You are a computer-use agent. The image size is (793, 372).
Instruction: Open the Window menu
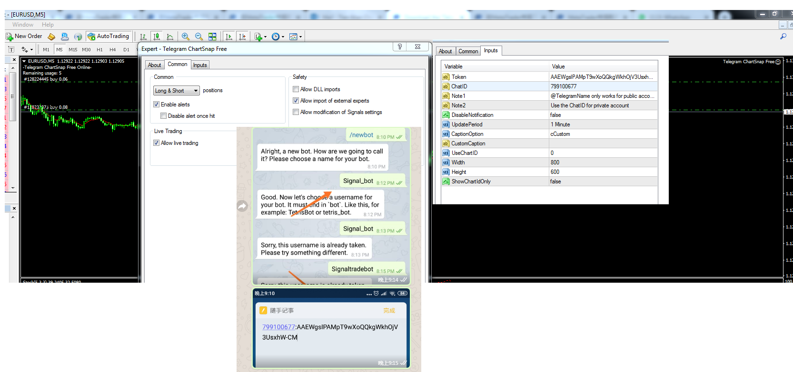(23, 25)
